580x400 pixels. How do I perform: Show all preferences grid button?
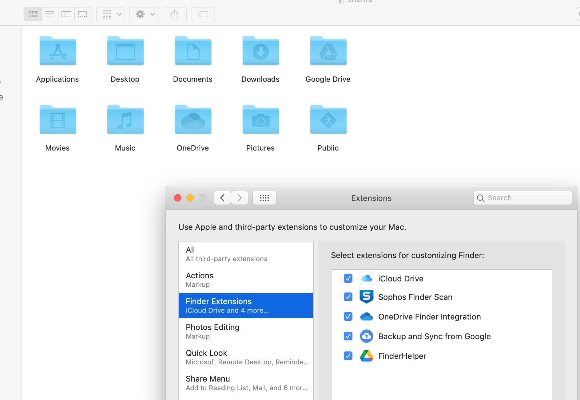tap(264, 198)
